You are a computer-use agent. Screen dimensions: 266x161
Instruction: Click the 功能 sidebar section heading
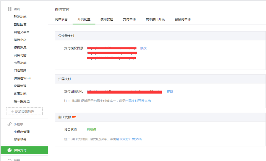17,9
